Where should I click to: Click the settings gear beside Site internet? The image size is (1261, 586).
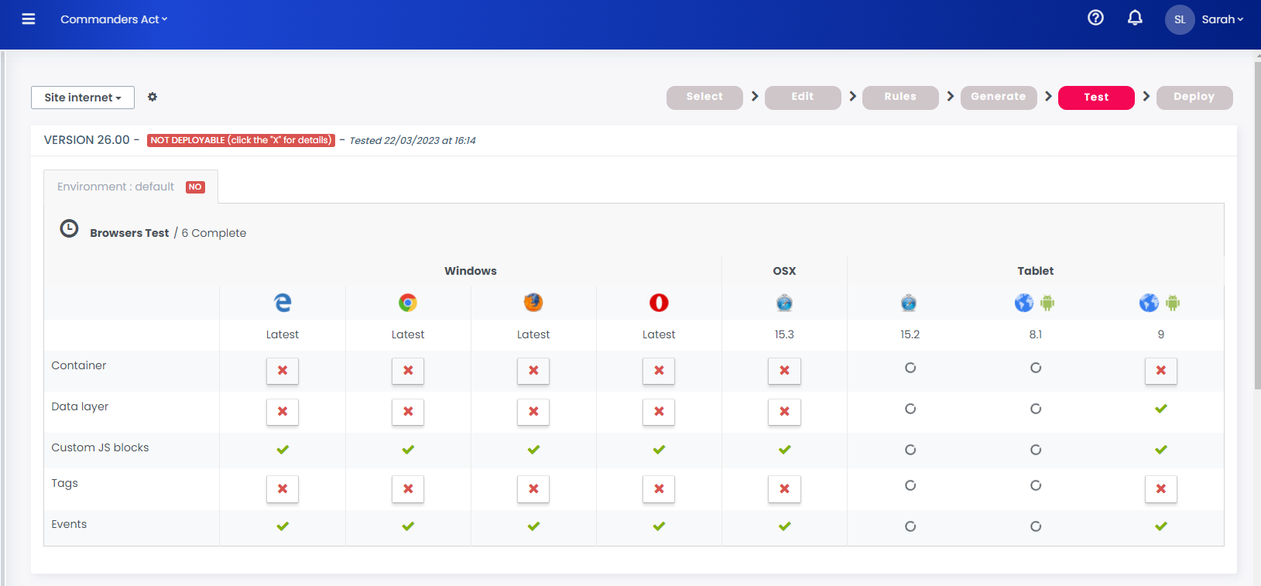(x=152, y=97)
